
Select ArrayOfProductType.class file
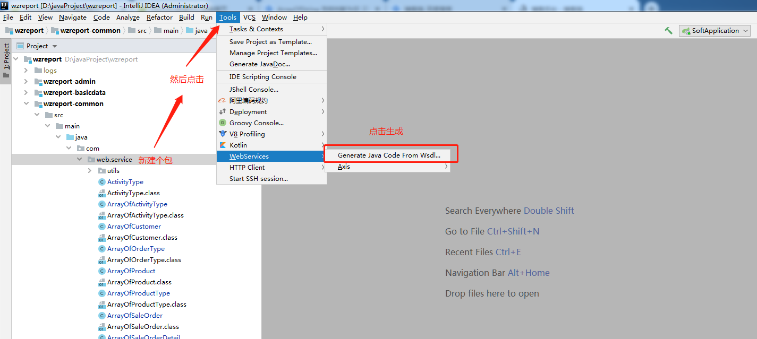[x=147, y=305]
